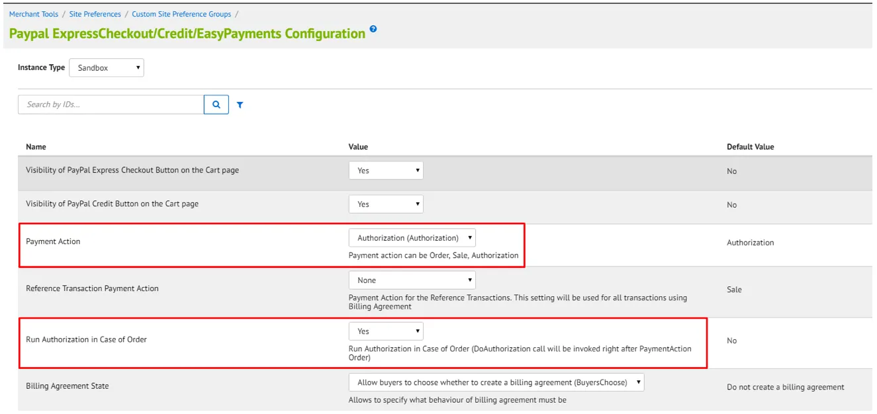Open PayPal Credit Button visibility dropdown
Screen dimensions: 877x414
386,204
